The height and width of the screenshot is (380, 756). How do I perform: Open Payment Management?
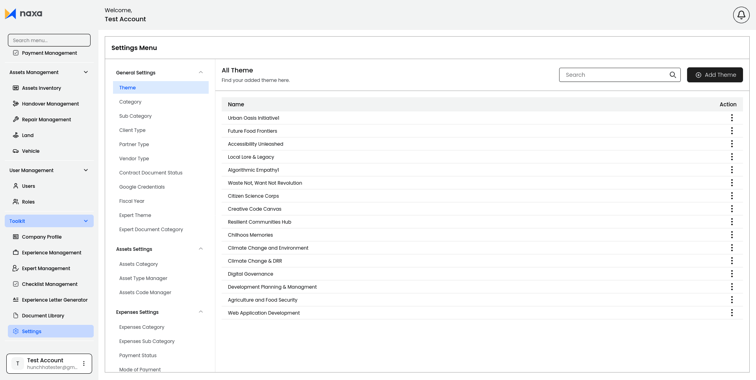[49, 53]
